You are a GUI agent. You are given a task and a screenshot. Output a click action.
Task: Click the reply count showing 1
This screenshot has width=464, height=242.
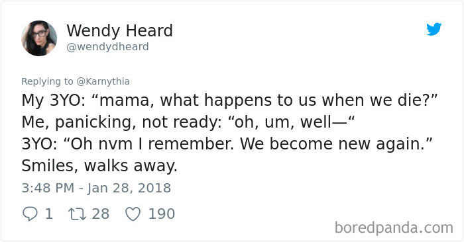tap(49, 214)
